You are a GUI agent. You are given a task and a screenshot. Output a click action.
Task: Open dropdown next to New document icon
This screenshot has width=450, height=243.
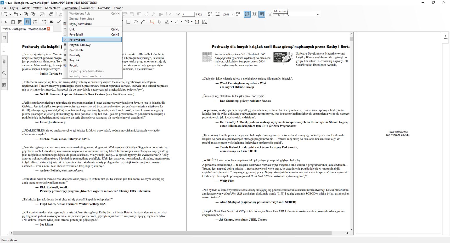[x=10, y=14]
